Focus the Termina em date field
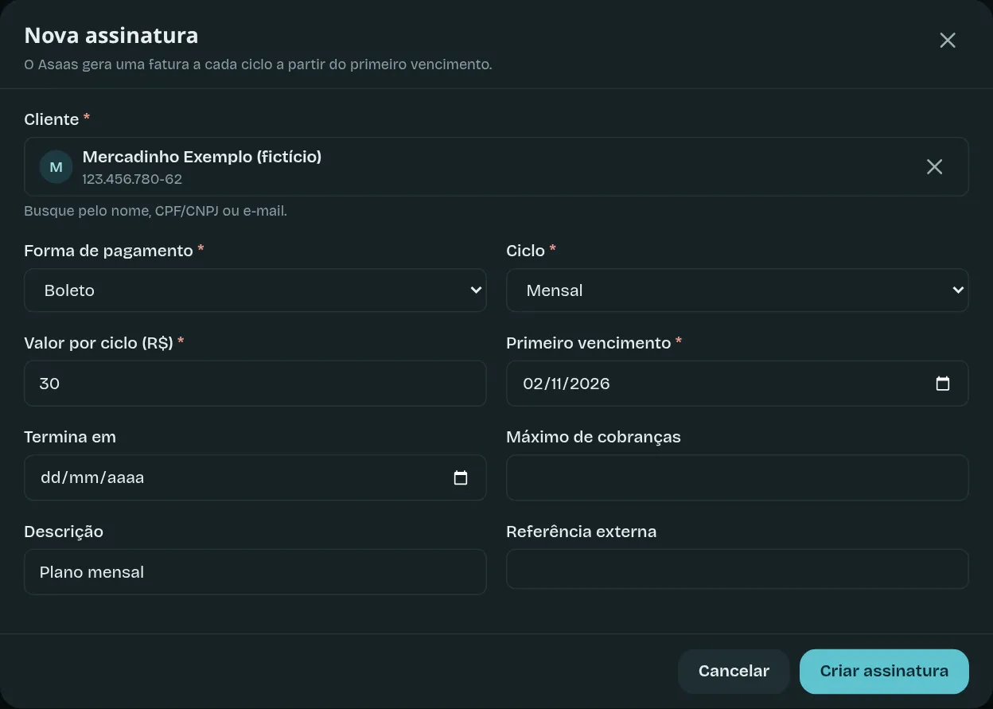 pos(255,477)
